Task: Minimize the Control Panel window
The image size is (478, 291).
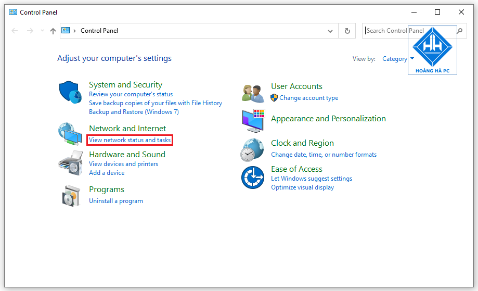Action: click(414, 12)
